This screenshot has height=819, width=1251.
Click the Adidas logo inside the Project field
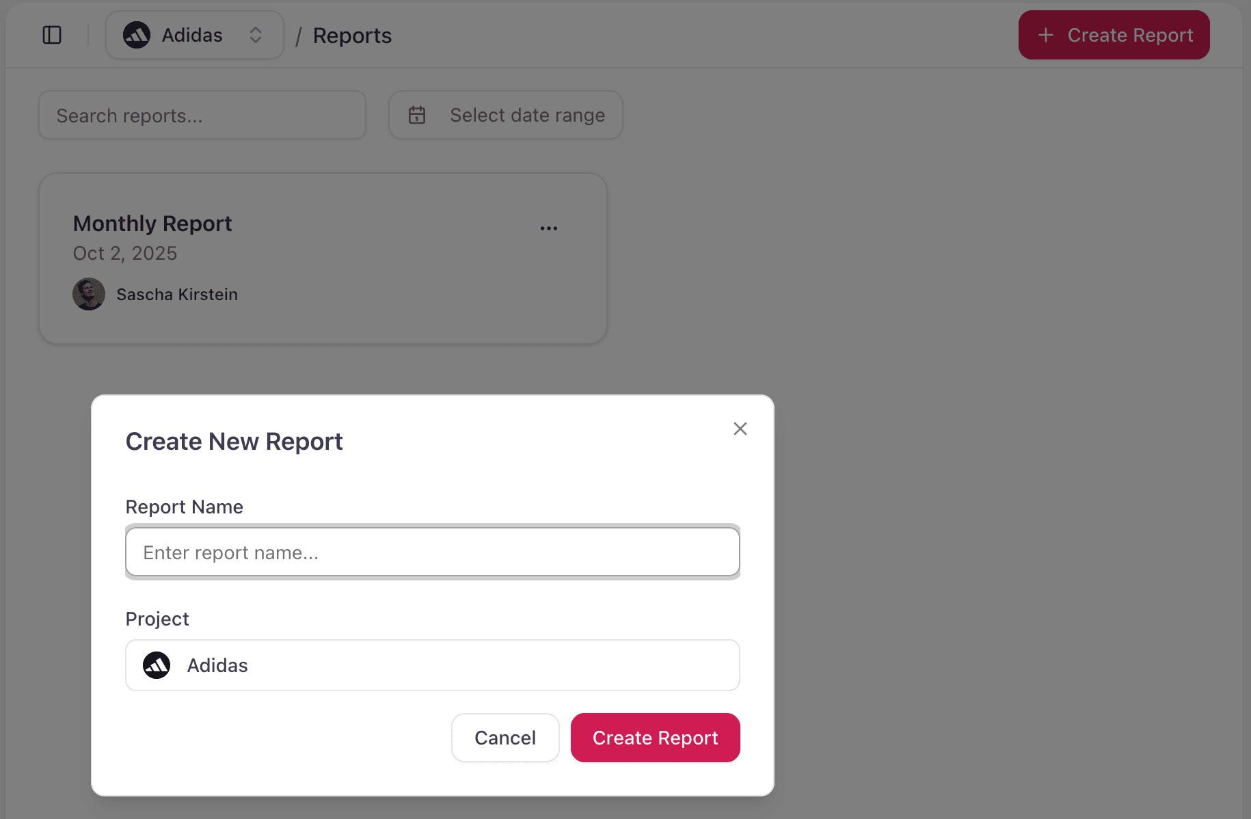[x=157, y=665]
